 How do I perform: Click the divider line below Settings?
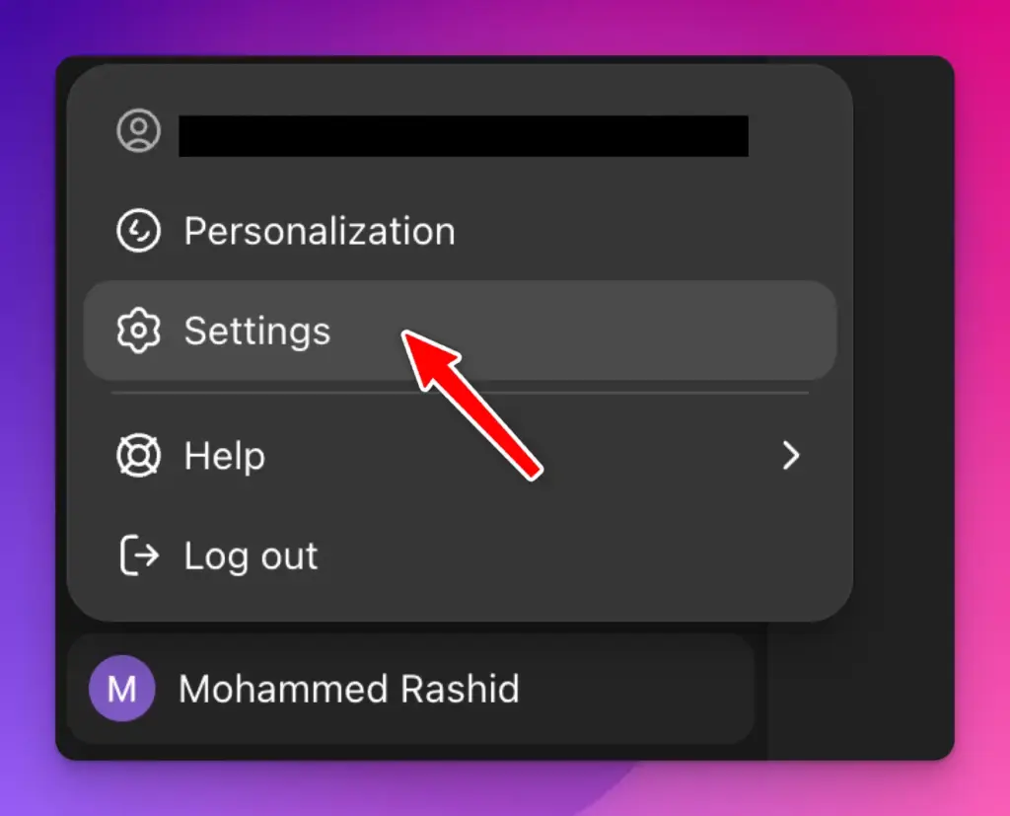tap(460, 393)
